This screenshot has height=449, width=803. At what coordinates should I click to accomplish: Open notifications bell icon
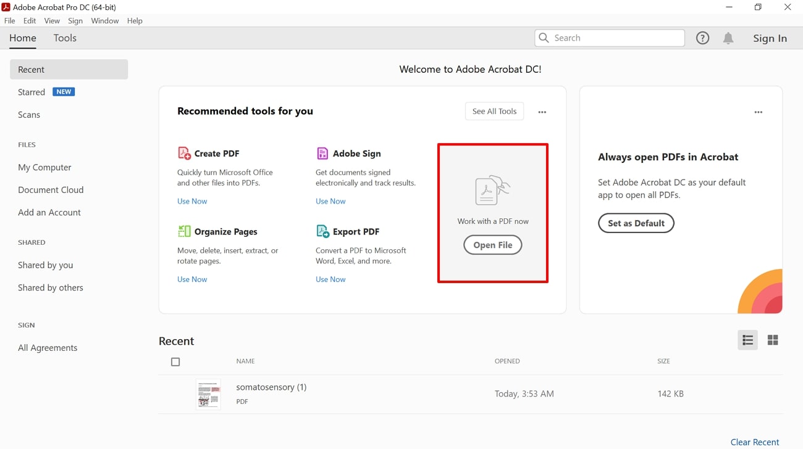click(728, 38)
